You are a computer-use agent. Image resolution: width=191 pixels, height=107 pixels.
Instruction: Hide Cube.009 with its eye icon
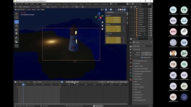click(149, 15)
